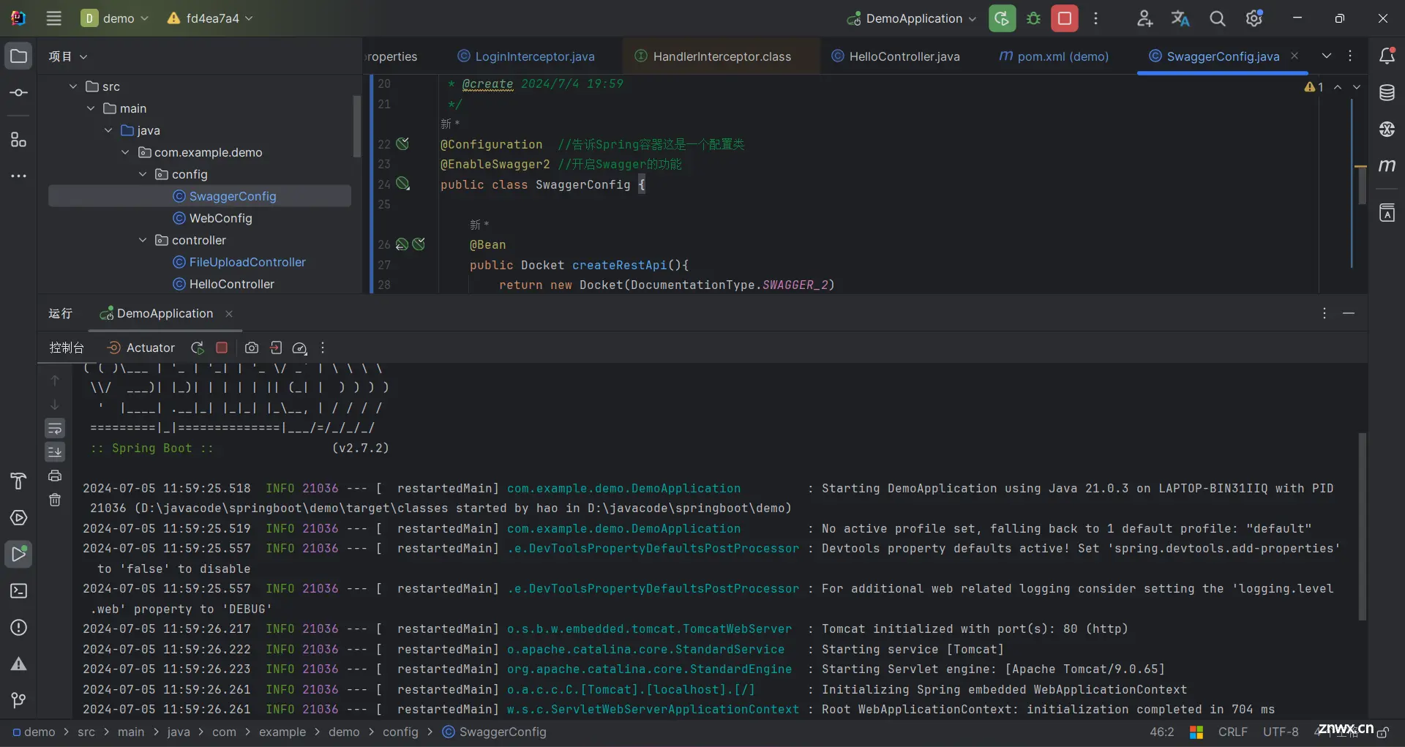This screenshot has width=1405, height=747.
Task: Open the main hamburger menu
Action: pos(53,18)
